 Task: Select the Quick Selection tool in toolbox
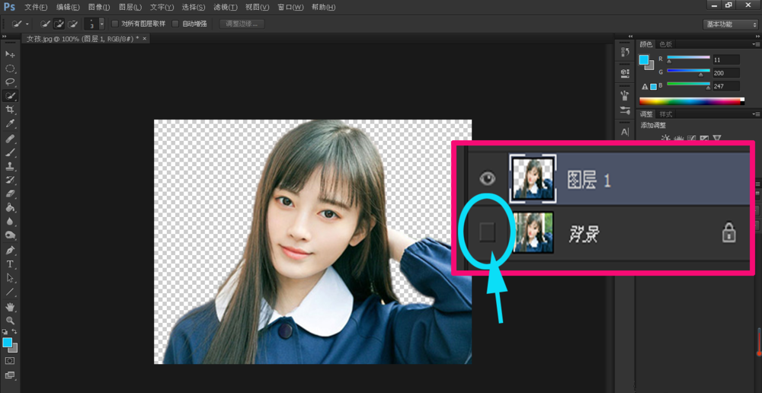pyautogui.click(x=10, y=96)
